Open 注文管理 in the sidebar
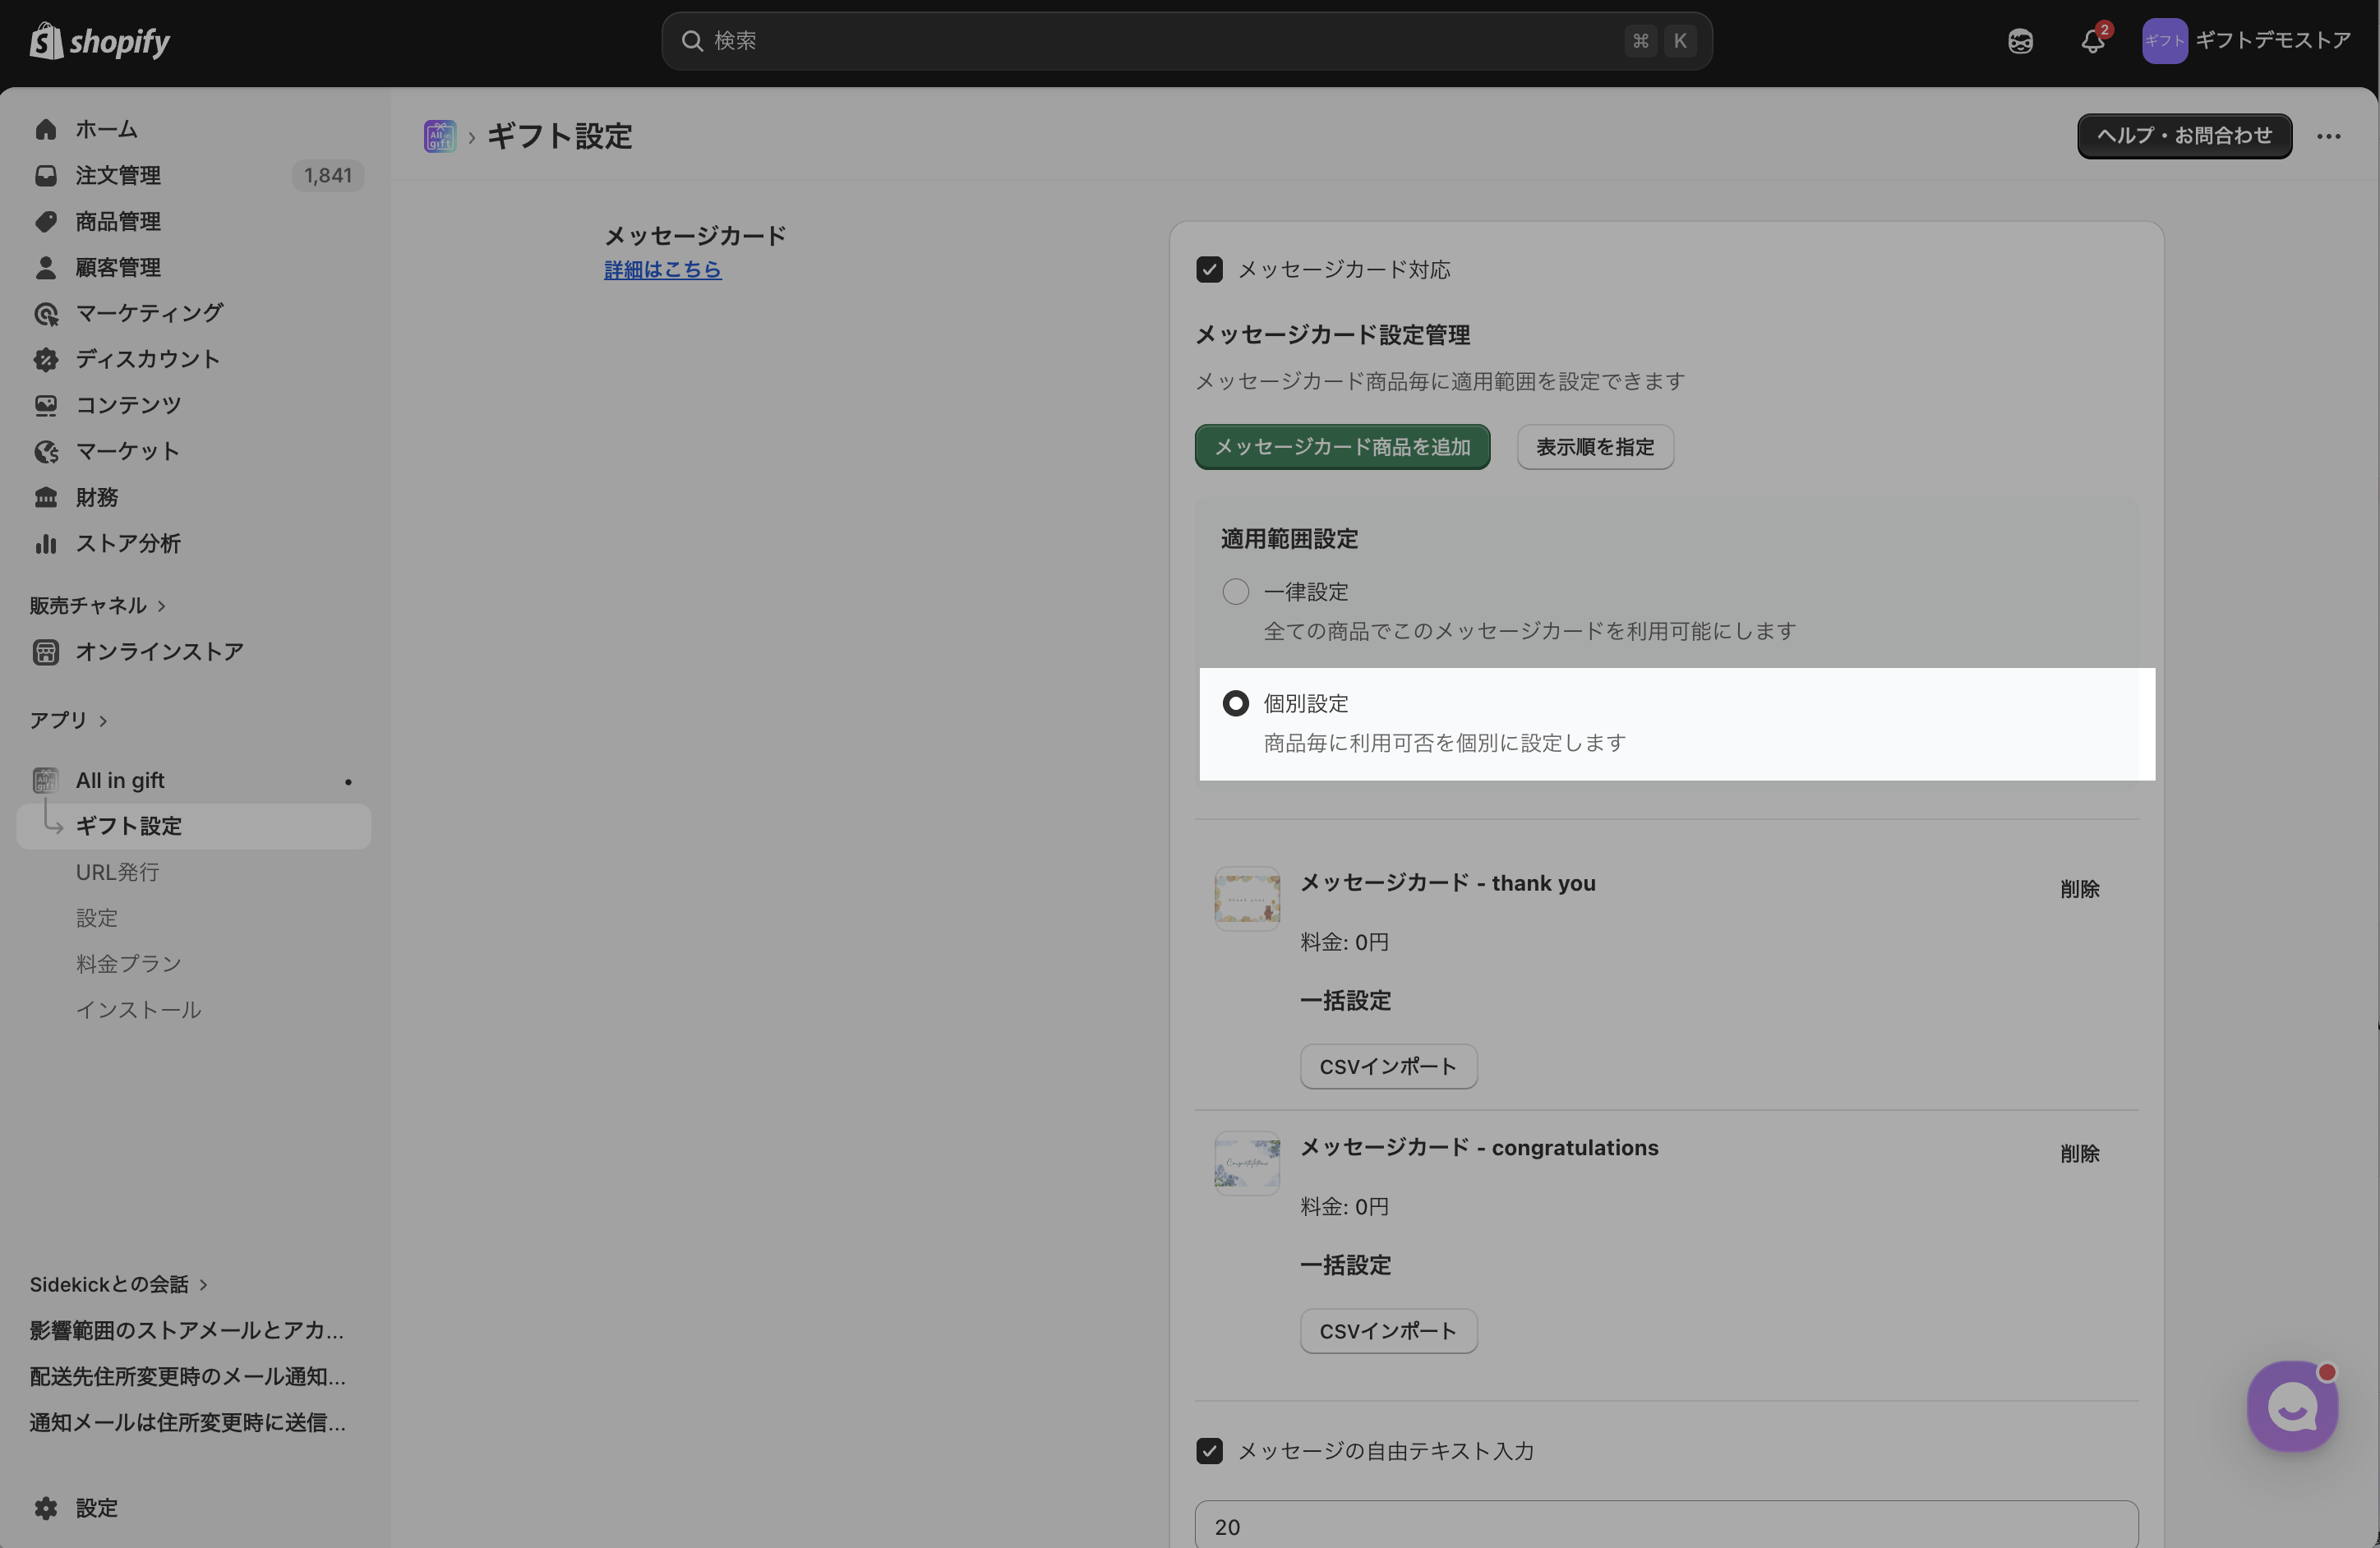 coord(118,176)
